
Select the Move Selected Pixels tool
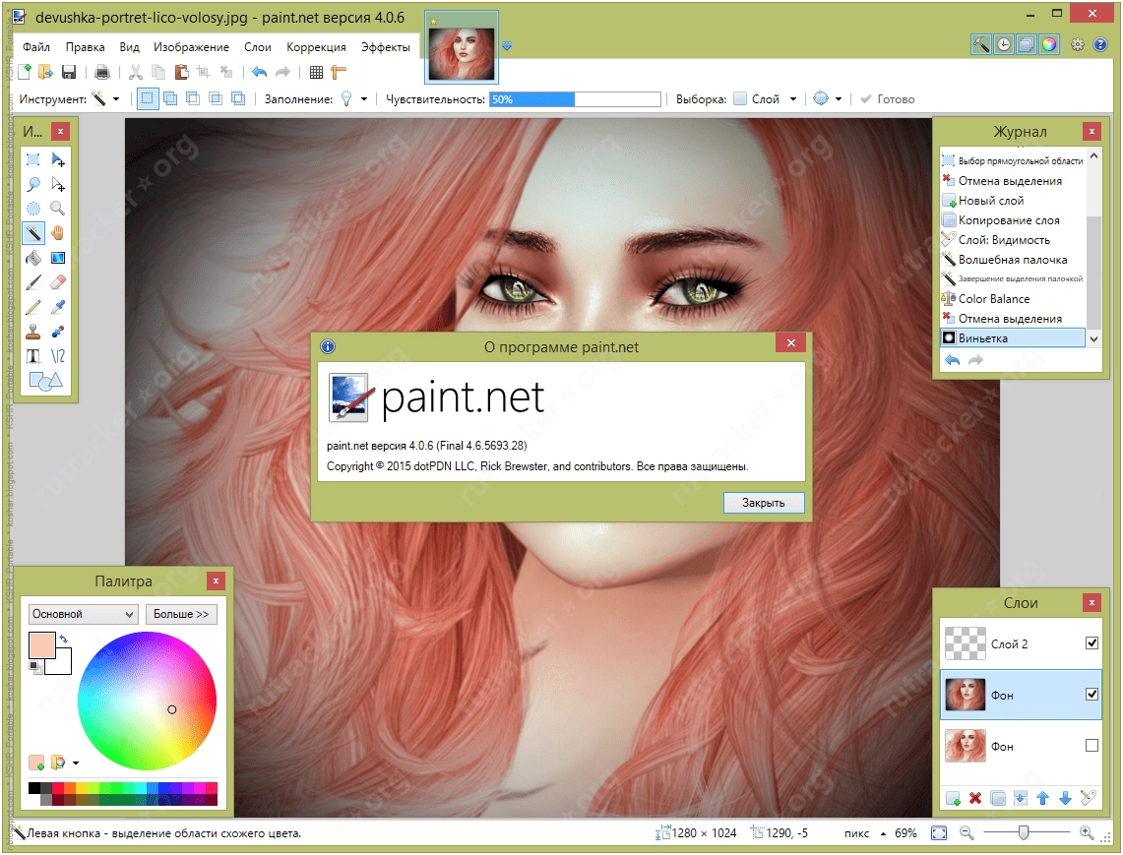(x=58, y=159)
